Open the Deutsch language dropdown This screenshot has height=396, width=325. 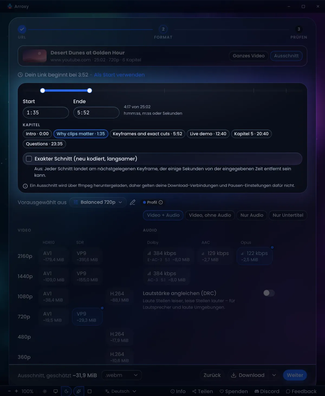(121, 391)
